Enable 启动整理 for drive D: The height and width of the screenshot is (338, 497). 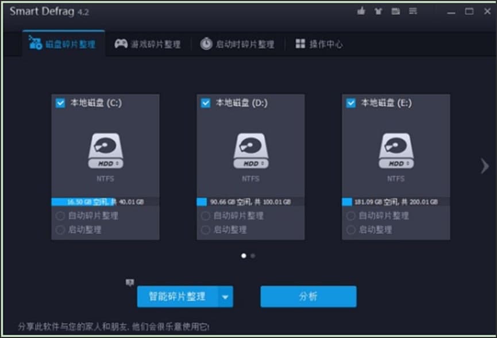point(205,230)
